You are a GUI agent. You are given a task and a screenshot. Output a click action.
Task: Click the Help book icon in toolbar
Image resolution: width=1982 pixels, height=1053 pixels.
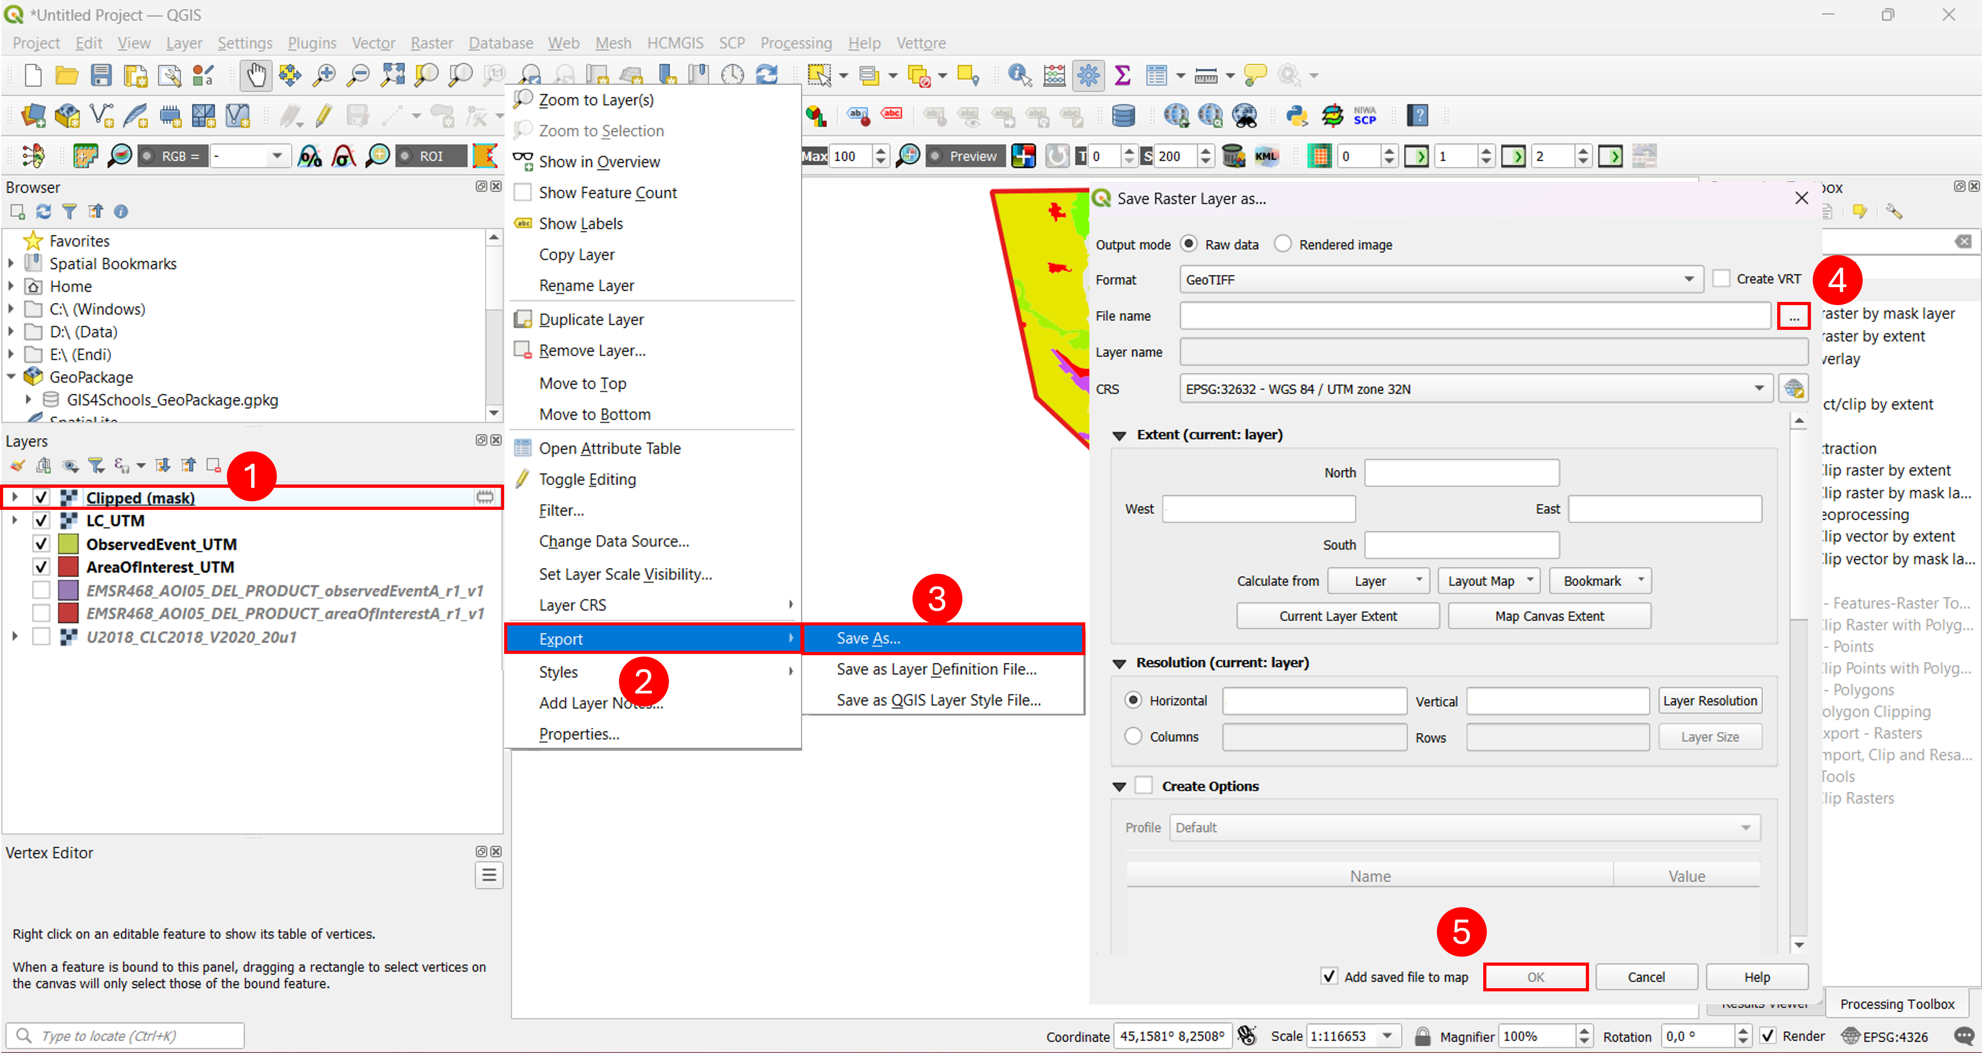point(1417,115)
